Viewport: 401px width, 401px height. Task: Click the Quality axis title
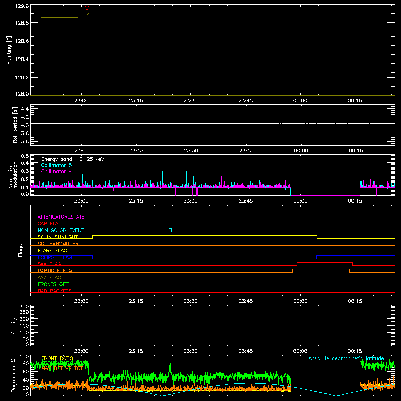[x=14, y=325]
